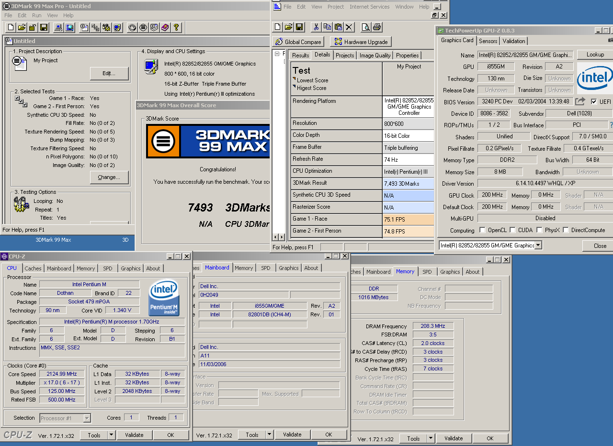Click the Paste clipboard icon in results browser
This screenshot has height=446, width=613.
(x=338, y=27)
